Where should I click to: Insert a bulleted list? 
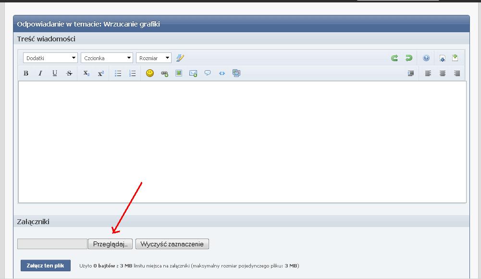click(118, 74)
